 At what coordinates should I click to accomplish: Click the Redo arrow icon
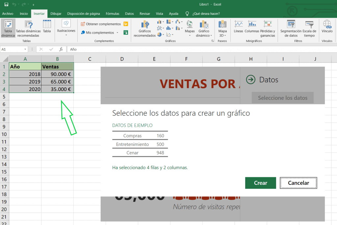click(24, 4)
